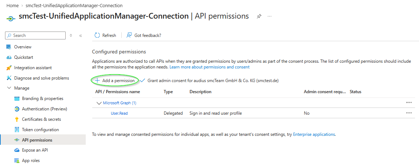Collapse the Microsoft Graph (1) group chevron

click(x=99, y=103)
